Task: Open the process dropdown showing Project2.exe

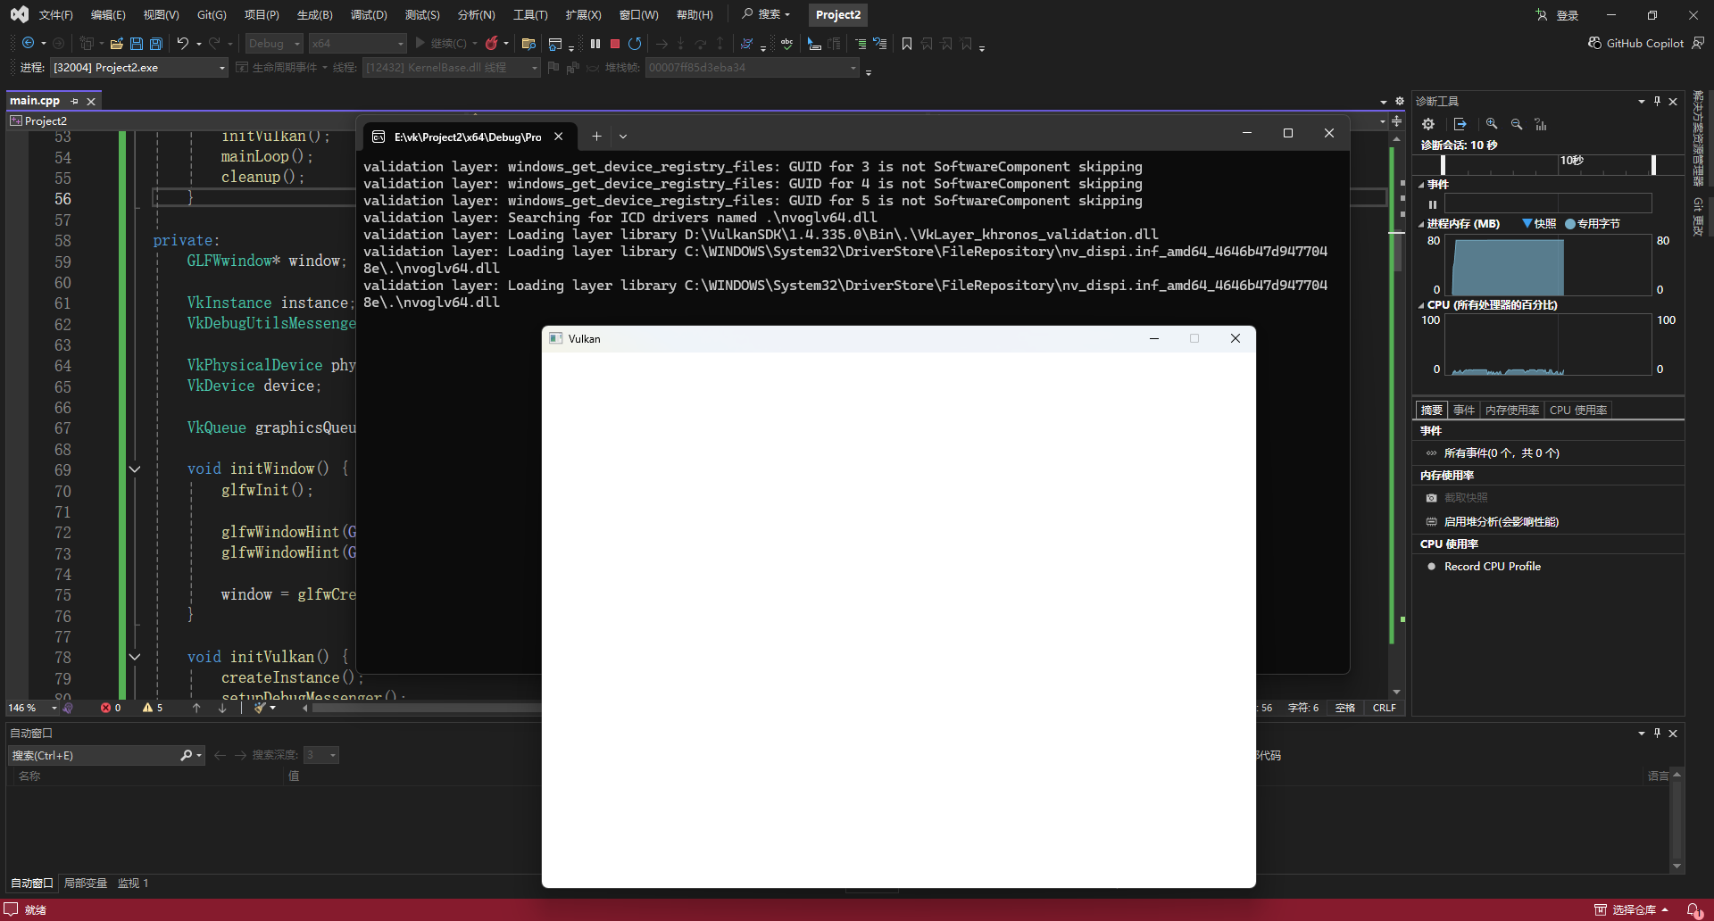Action: pos(138,68)
